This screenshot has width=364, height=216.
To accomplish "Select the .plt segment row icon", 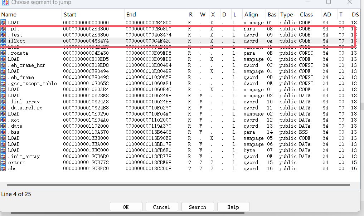I will (3, 29).
